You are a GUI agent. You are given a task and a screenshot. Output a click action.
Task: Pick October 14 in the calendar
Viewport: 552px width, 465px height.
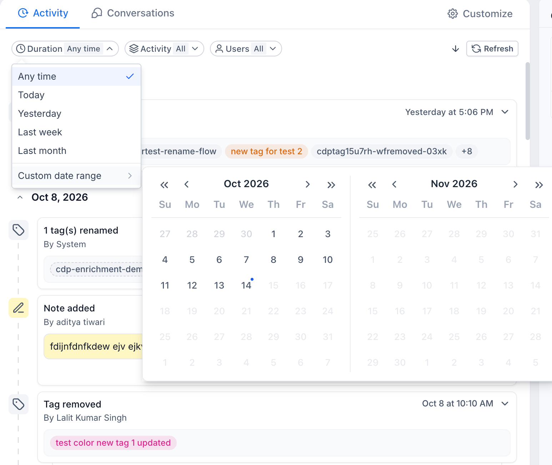[246, 285]
